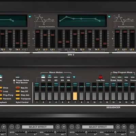Click the ENV 2 KYB T slider handle
Image resolution: width=136 pixels, height=136 pixels.
click(x=105, y=44)
